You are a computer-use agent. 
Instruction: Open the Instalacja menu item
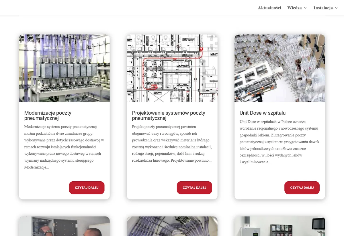323,8
